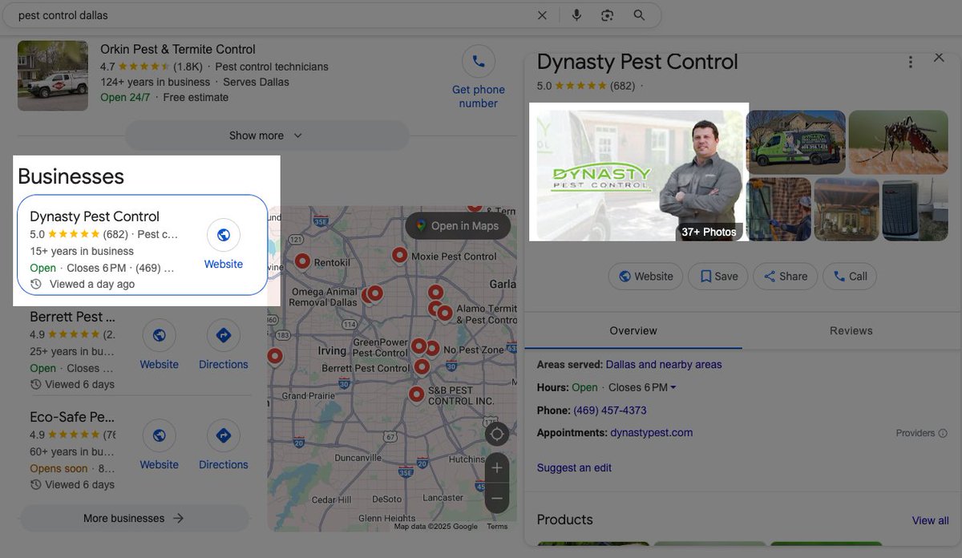Expand the Closes 6 PM hours dropdown
This screenshot has height=558, width=962.
(x=642, y=387)
